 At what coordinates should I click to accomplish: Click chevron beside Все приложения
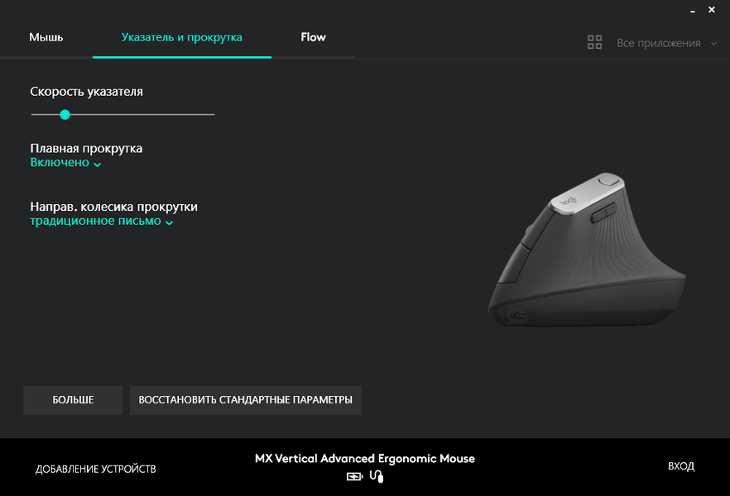[713, 43]
